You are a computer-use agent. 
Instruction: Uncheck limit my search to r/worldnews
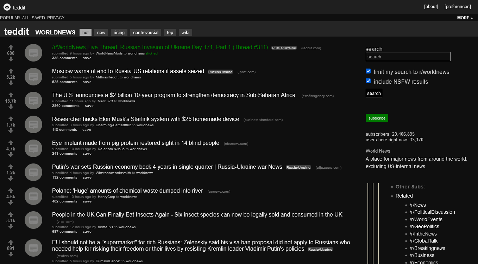(368, 71)
